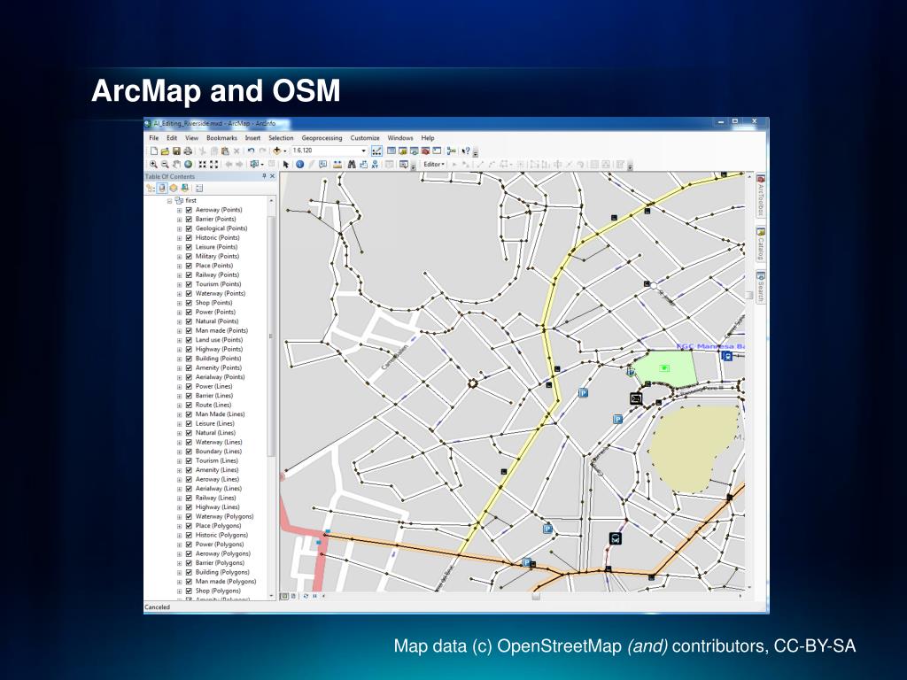907x680 pixels.
Task: Toggle Railway (Points) layer visibility
Action: tap(189, 274)
